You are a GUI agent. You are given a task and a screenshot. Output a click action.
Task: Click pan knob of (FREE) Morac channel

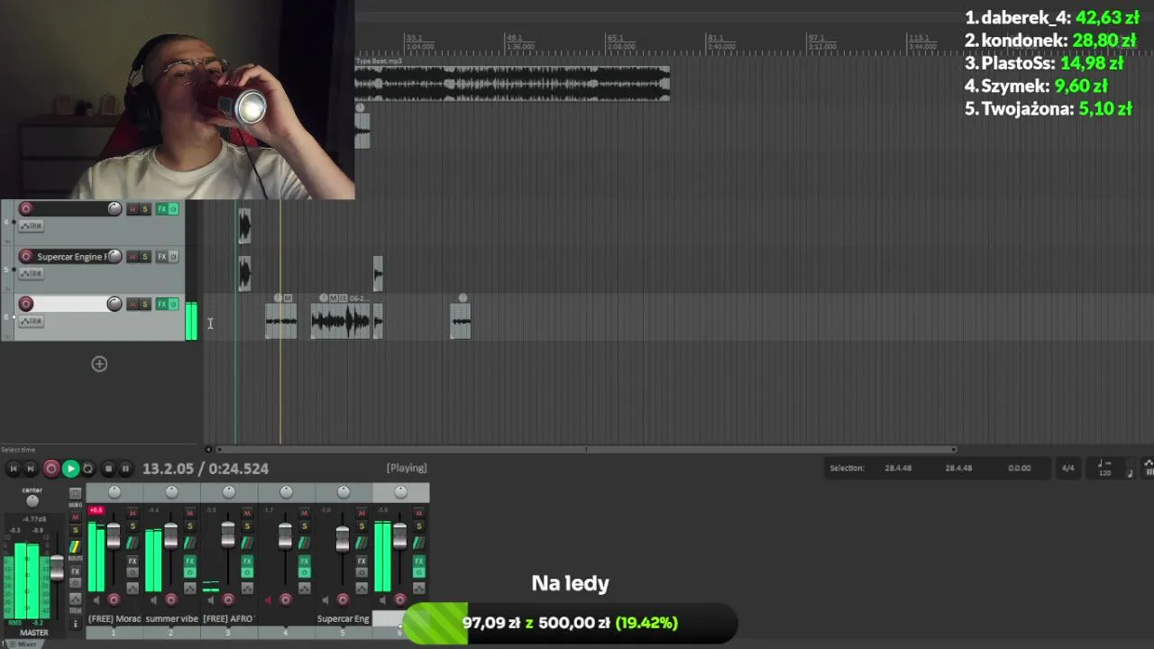114,492
